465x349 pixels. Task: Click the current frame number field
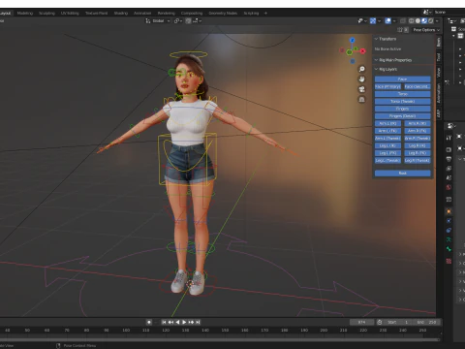(361, 322)
